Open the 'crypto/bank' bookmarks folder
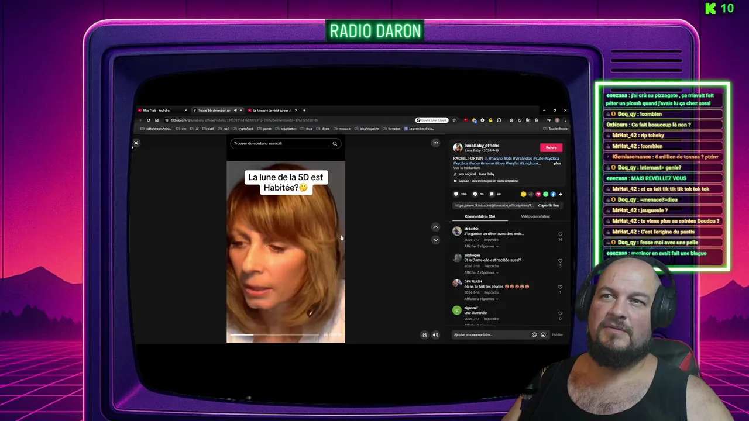The height and width of the screenshot is (421, 749). (x=243, y=129)
